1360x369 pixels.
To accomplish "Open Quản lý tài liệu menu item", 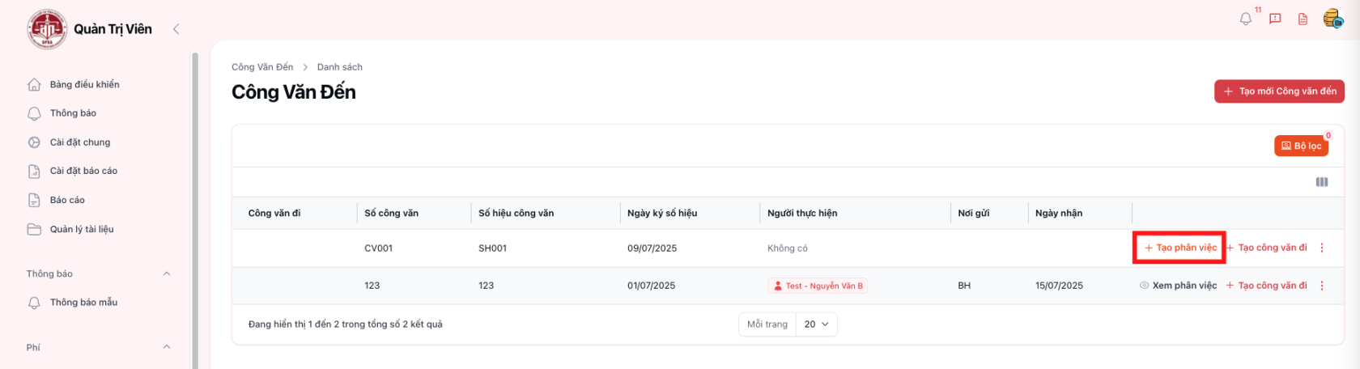I will pyautogui.click(x=81, y=229).
